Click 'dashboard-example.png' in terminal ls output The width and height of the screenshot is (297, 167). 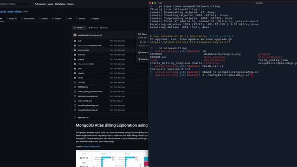coord(222,54)
